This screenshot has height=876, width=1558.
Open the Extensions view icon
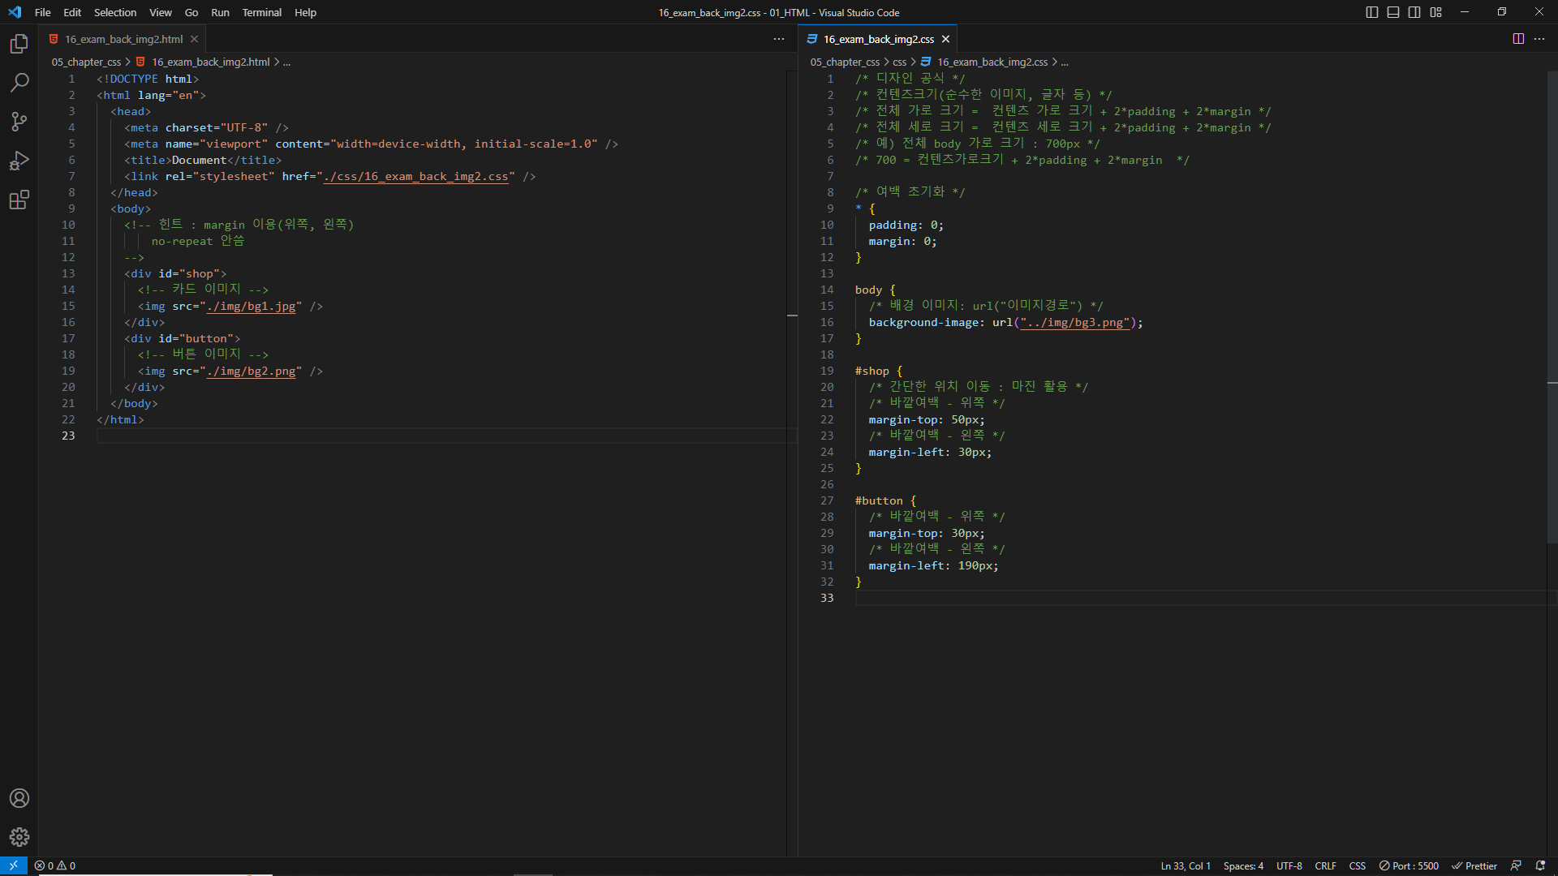click(x=19, y=200)
